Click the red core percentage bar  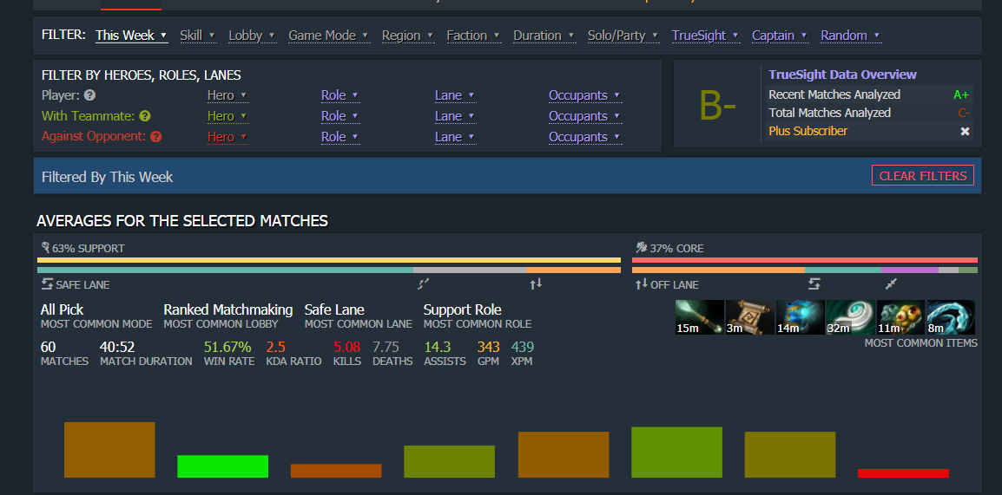tap(805, 260)
